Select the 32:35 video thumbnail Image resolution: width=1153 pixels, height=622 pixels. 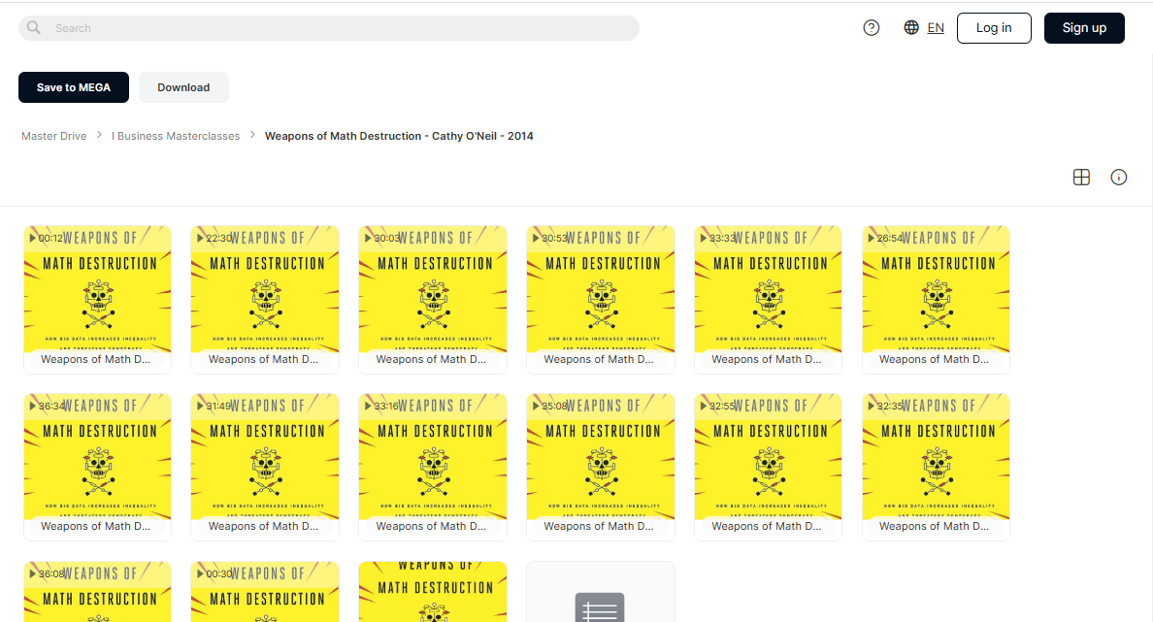tap(936, 468)
